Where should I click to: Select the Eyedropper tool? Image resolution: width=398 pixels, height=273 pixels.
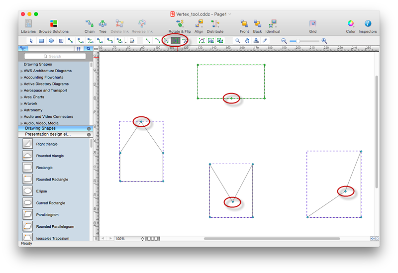(265, 41)
